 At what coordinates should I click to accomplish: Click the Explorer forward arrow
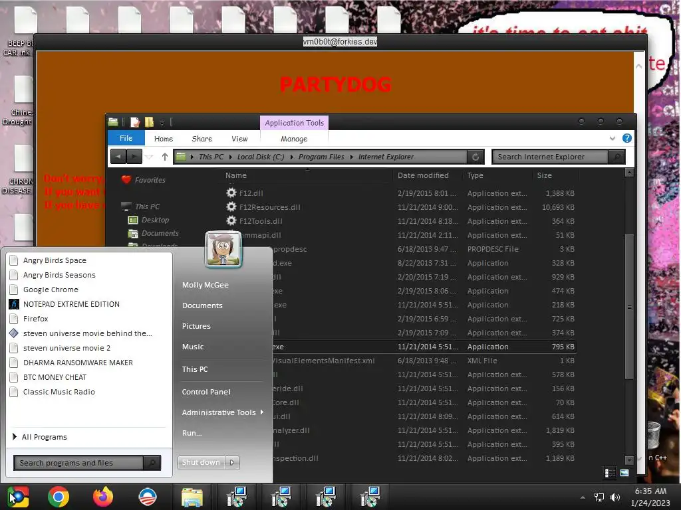click(x=134, y=157)
